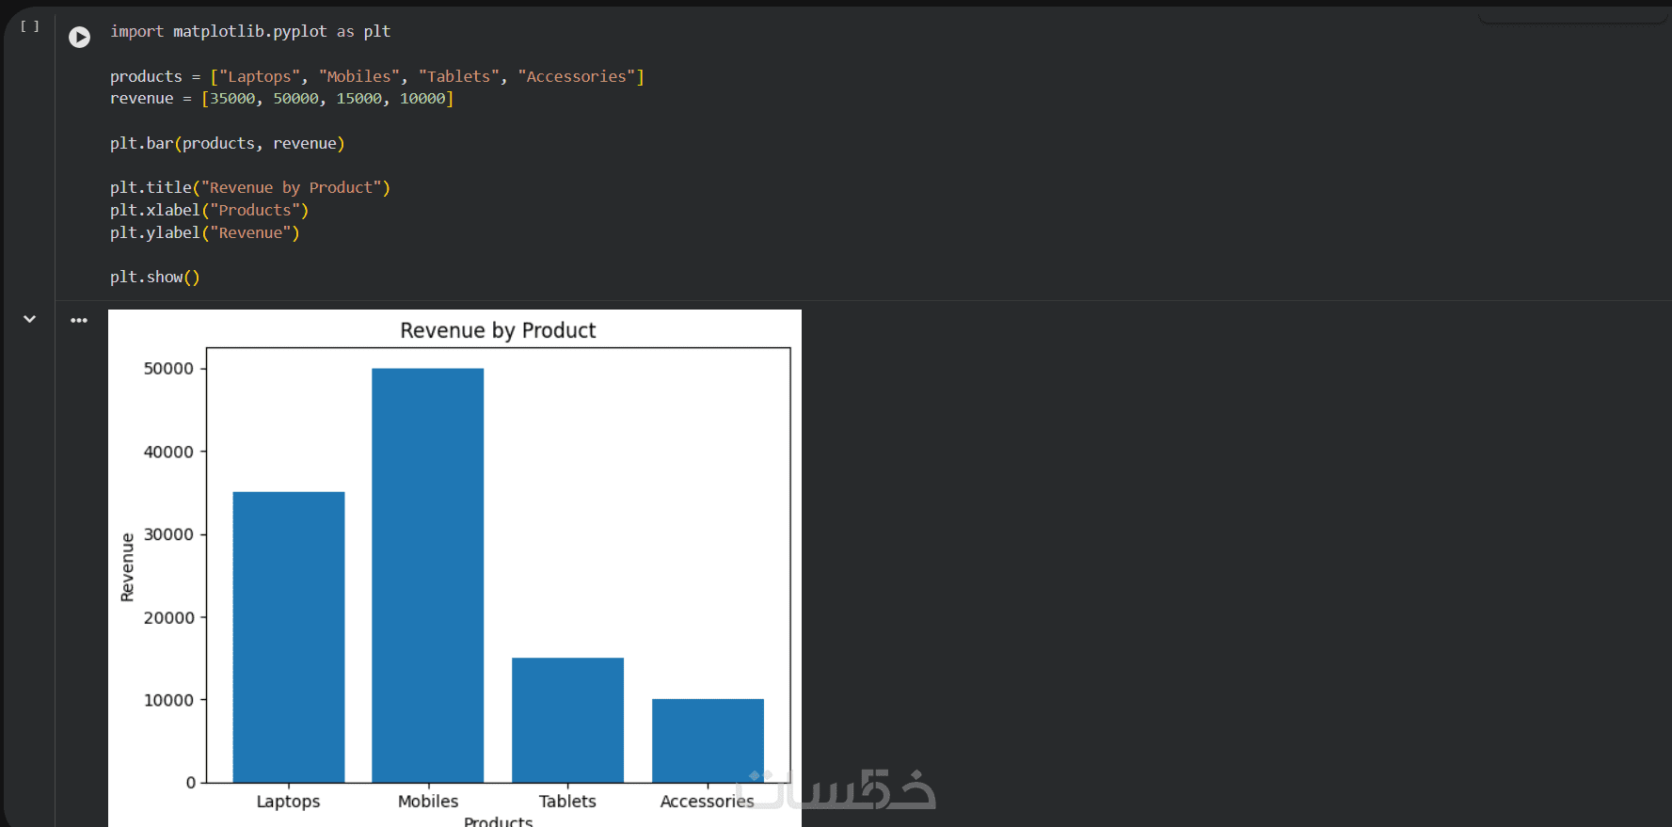Click the plt.xlabel code line

coord(209,210)
